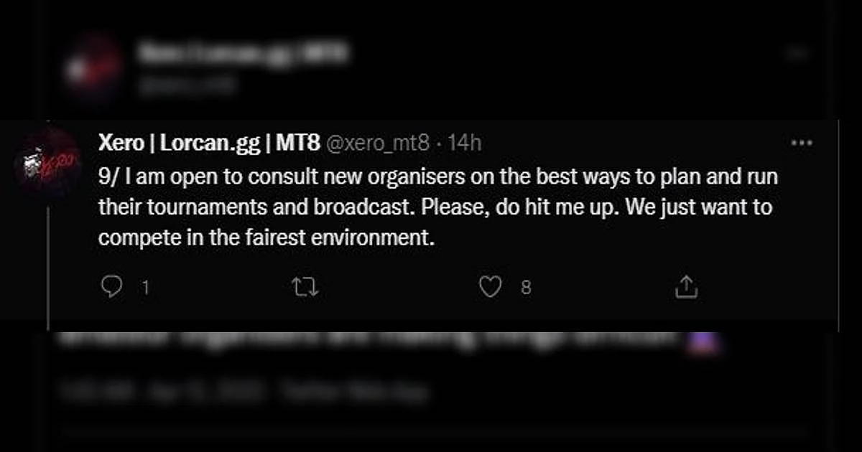Click the blurred handle under the top name

click(188, 85)
